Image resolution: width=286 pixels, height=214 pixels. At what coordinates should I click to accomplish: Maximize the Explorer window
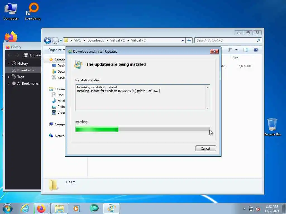pos(248,33)
